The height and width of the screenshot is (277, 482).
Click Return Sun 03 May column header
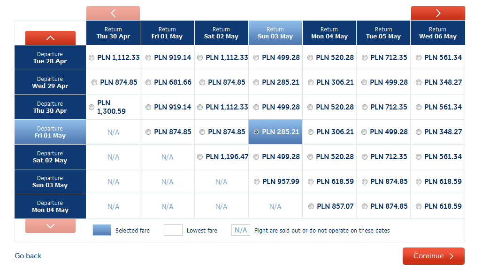275,33
